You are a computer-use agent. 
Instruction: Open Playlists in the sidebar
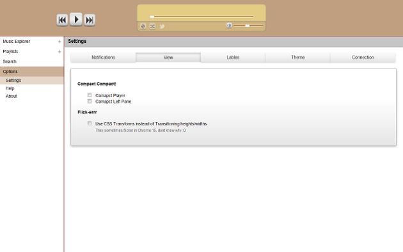(x=10, y=51)
